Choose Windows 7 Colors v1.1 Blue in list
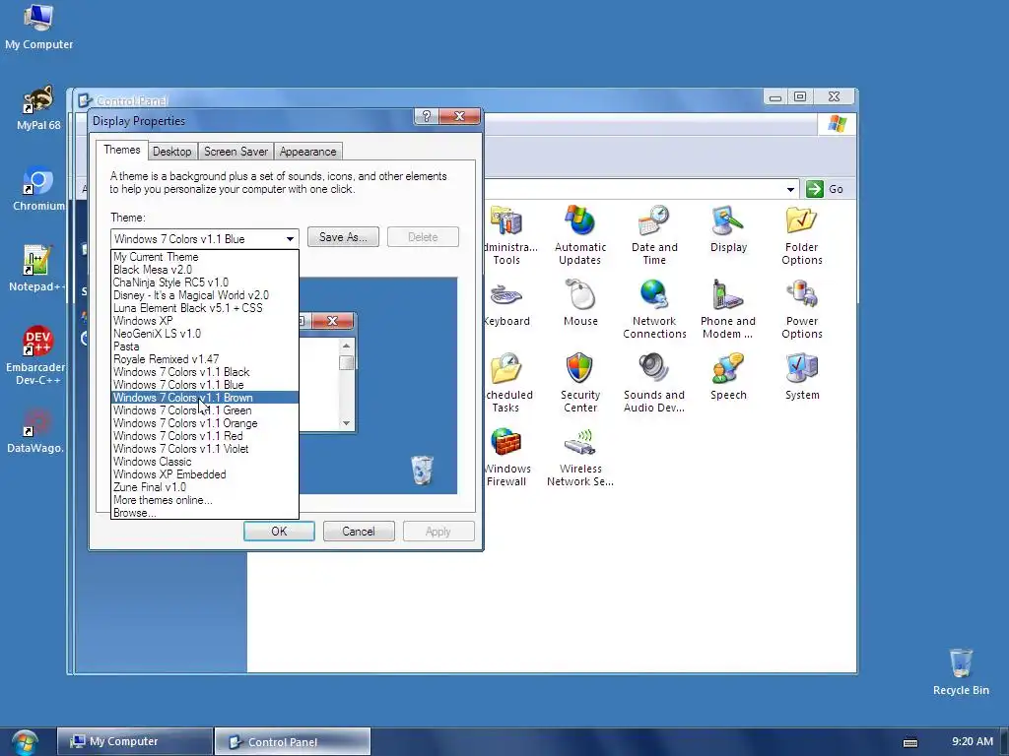 pos(205,385)
